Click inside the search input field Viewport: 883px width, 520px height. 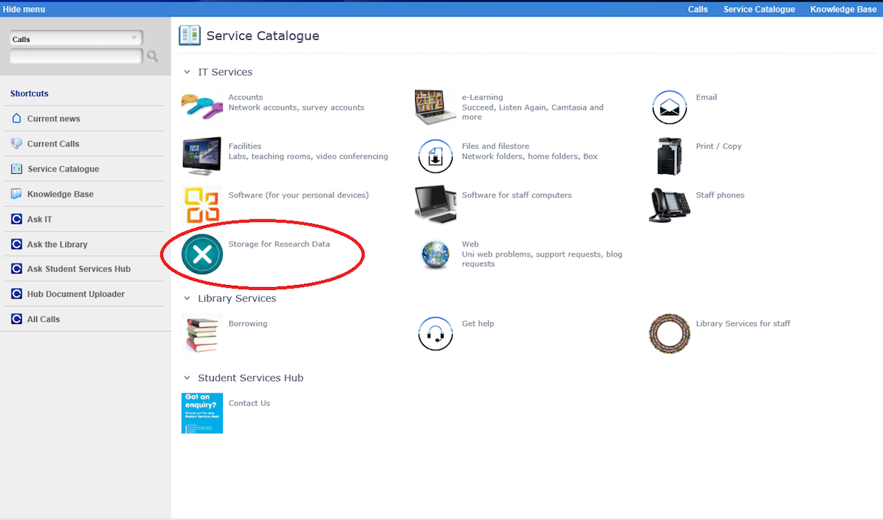click(75, 55)
